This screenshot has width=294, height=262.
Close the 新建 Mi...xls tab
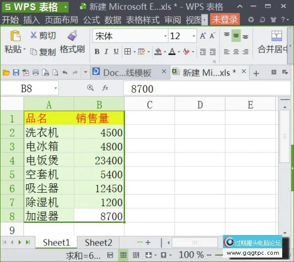click(x=244, y=71)
